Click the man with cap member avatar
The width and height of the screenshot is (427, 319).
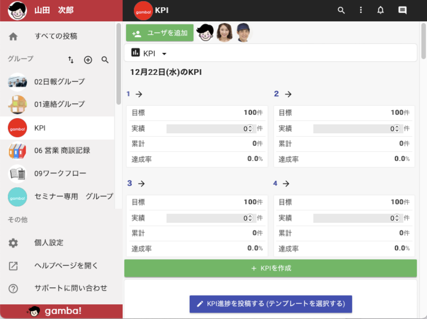pos(243,32)
